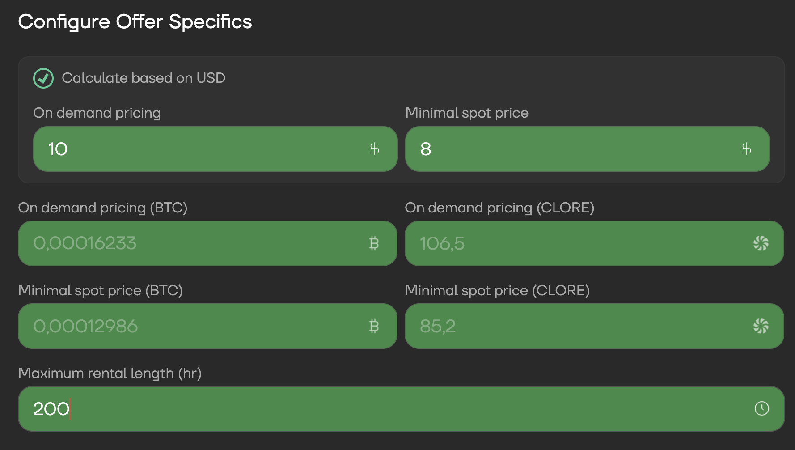Click the Bitcoin icon in On demand pricing (BTC)

coord(374,243)
